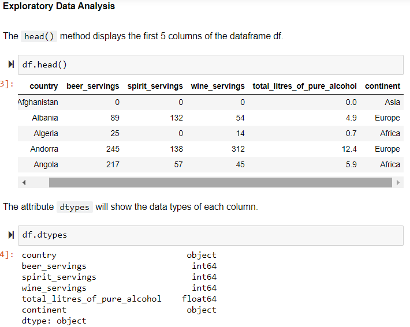Click the Exploratory Data Analysis heading
The width and height of the screenshot is (410, 327).
(x=59, y=6)
